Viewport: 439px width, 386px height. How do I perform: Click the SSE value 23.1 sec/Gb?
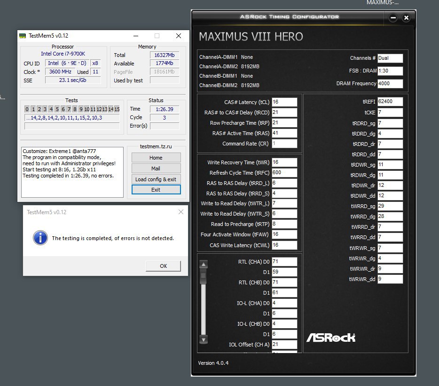(x=73, y=80)
